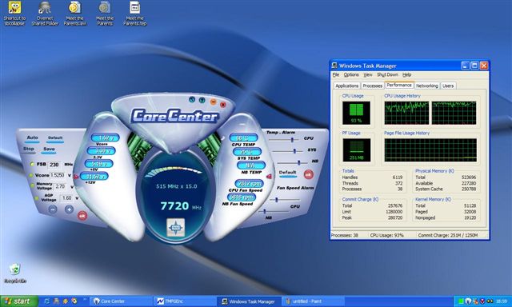Decrease value with CoreCenter minus button

[x=53, y=209]
